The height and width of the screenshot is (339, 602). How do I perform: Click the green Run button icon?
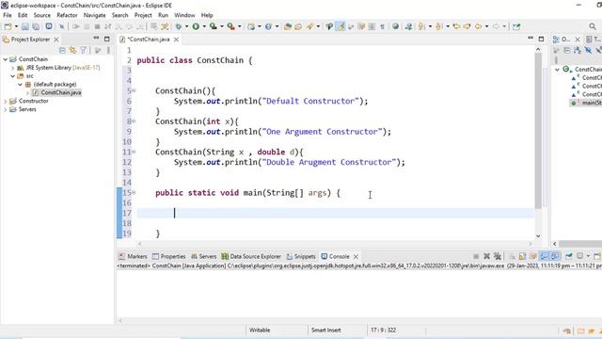[x=196, y=26]
